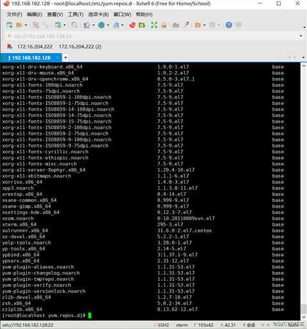This screenshot has width=307, height=329.
Task: Click yum-plugin-versionlock.noarch entry
Action: pos(43,291)
